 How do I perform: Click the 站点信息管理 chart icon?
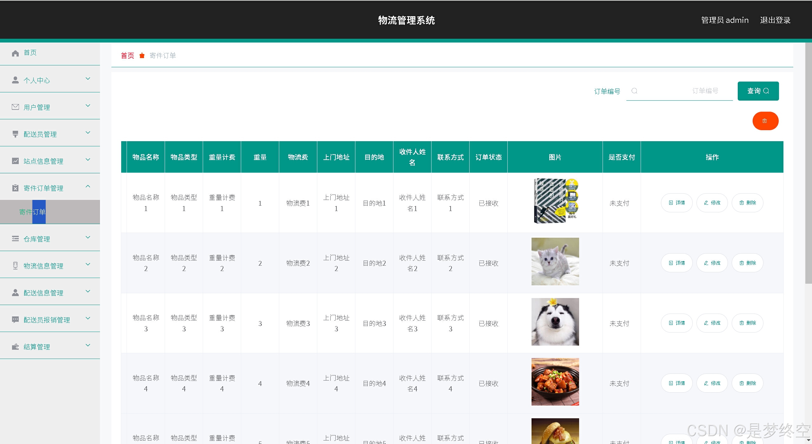pos(15,161)
